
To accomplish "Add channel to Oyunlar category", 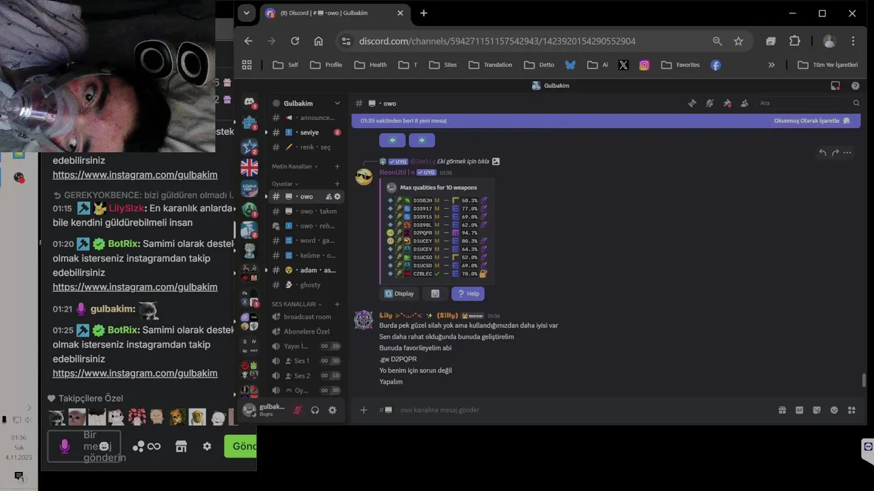I will coord(337,183).
